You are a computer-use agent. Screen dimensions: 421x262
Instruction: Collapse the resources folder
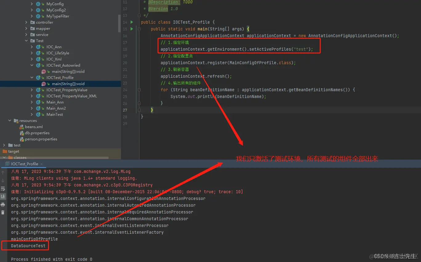(10, 121)
